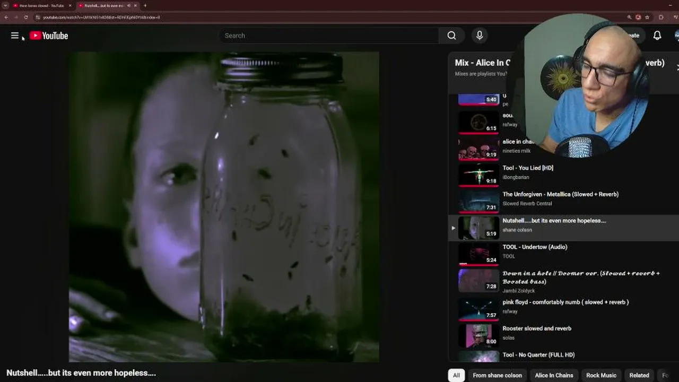Click channel name 'Jambi Zoldyck'

pyautogui.click(x=519, y=291)
